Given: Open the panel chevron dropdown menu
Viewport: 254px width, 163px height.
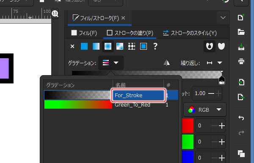Looking at the screenshot, I should [x=223, y=17].
